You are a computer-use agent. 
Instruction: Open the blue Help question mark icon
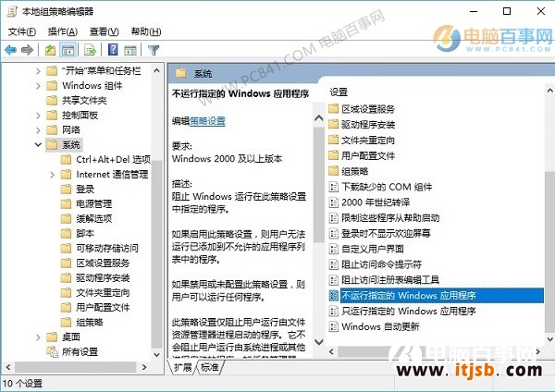[113, 50]
